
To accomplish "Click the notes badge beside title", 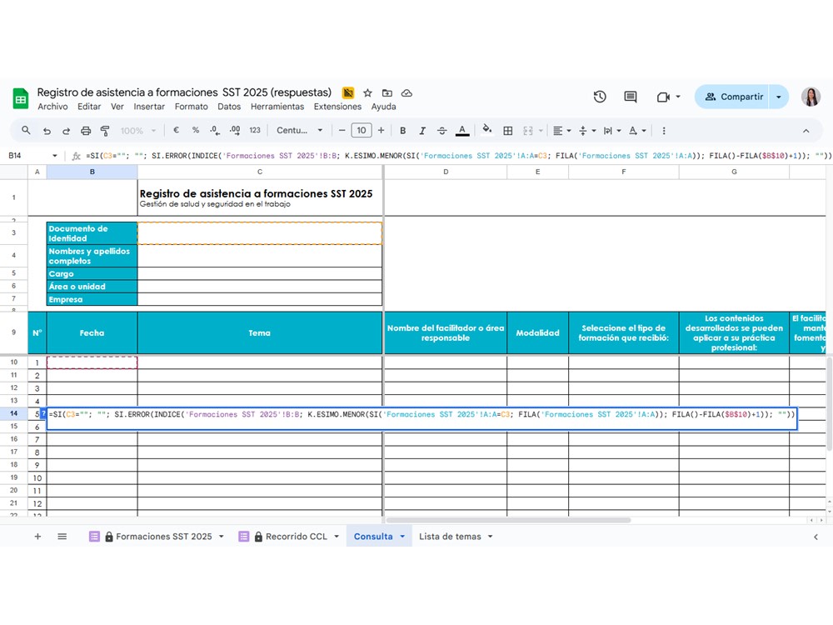I will pos(348,93).
